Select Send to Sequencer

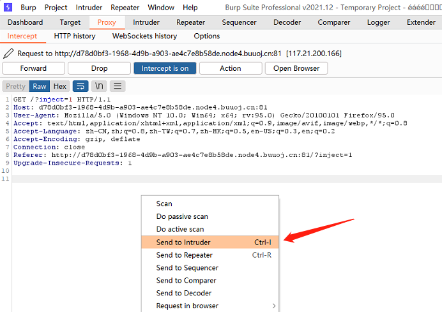tap(210, 267)
